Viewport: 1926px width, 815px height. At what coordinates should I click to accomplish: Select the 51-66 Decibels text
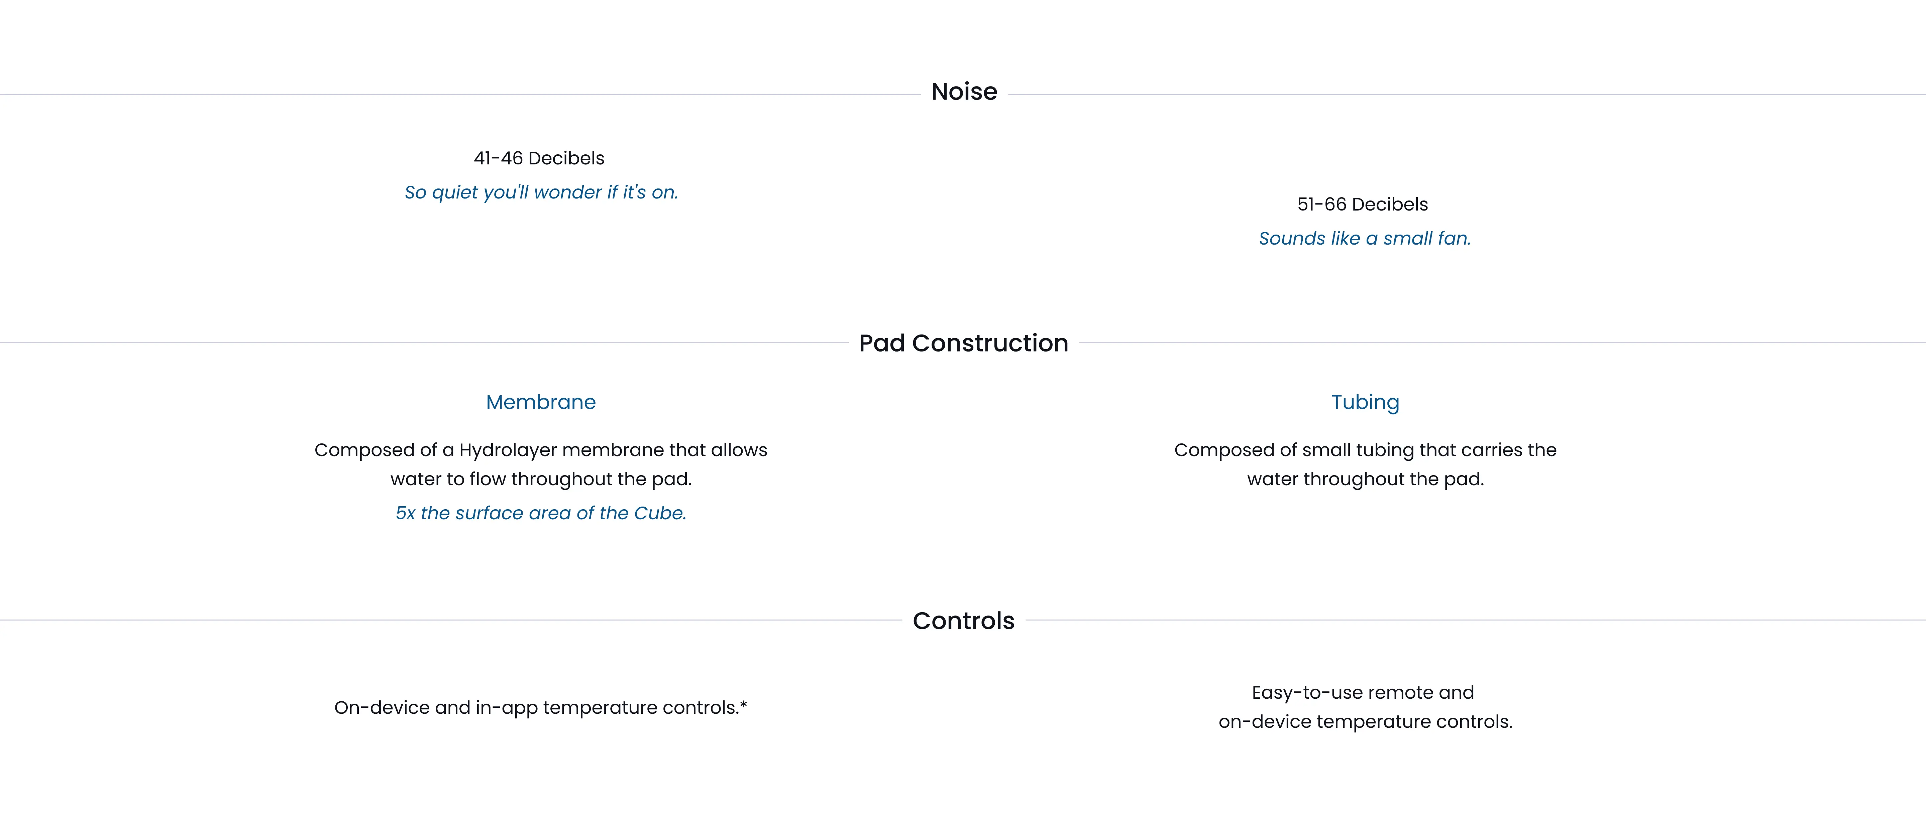[x=1362, y=205]
